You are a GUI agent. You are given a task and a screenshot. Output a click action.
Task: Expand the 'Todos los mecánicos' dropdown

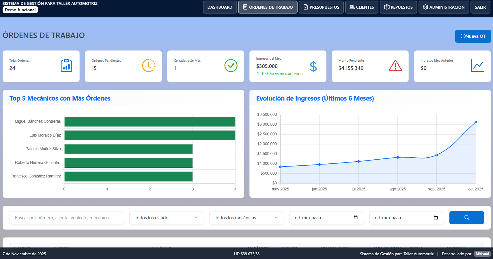[247, 218]
